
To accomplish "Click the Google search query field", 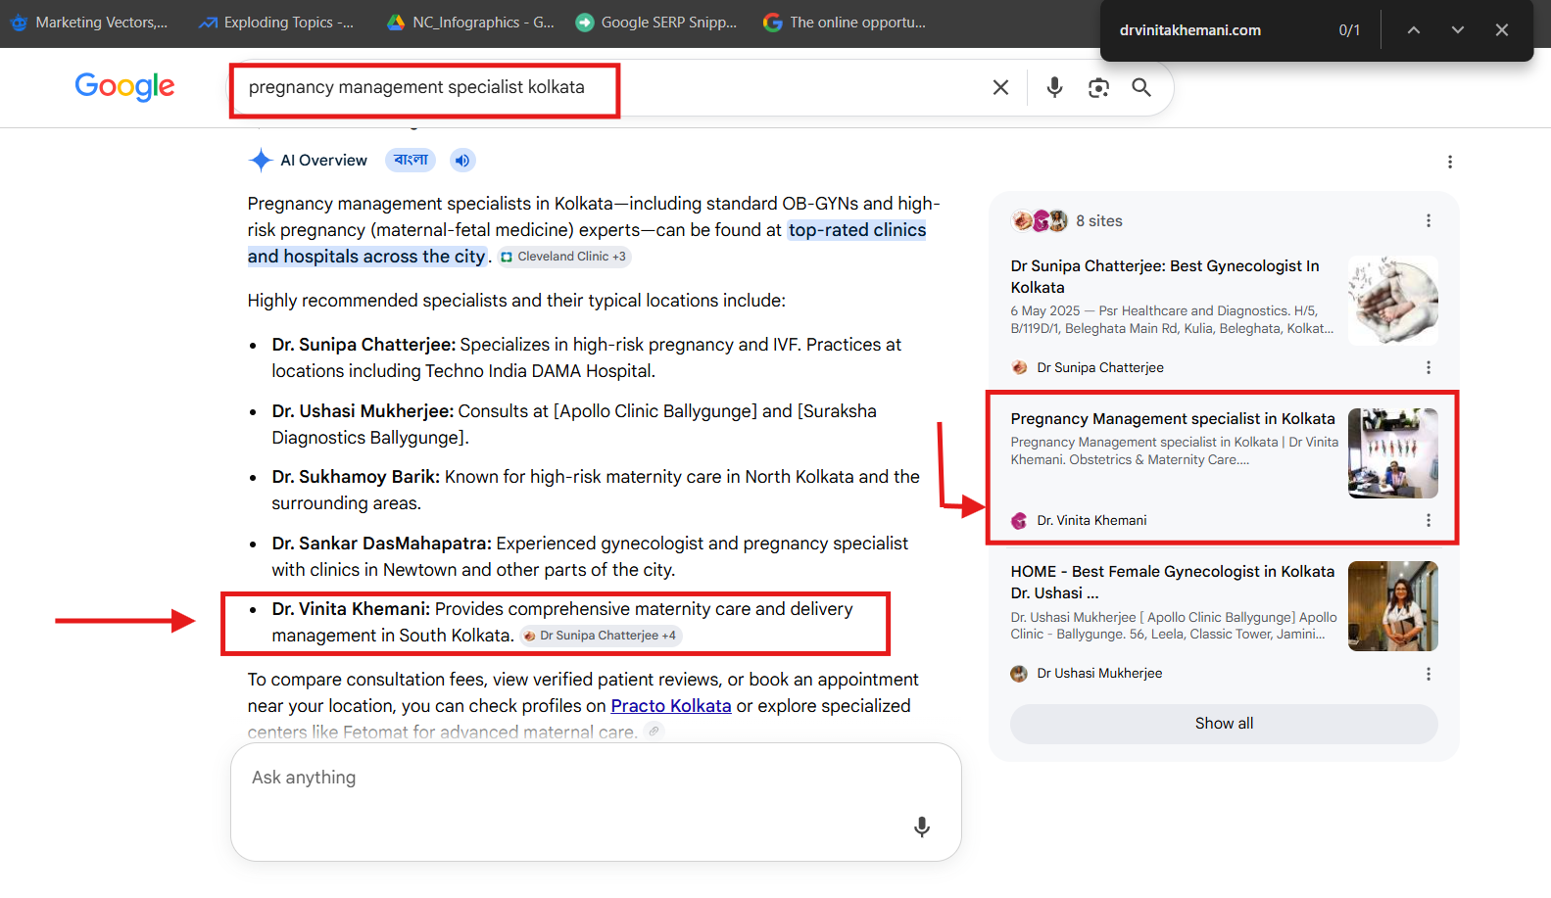I will [607, 87].
